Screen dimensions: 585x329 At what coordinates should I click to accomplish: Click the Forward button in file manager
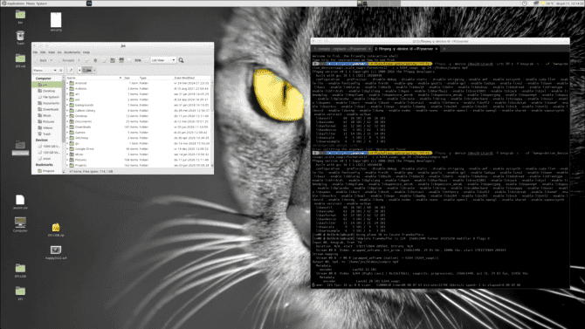[66, 60]
